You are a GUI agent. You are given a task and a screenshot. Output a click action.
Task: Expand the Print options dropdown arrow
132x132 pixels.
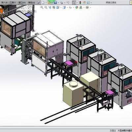click(65, 3)
